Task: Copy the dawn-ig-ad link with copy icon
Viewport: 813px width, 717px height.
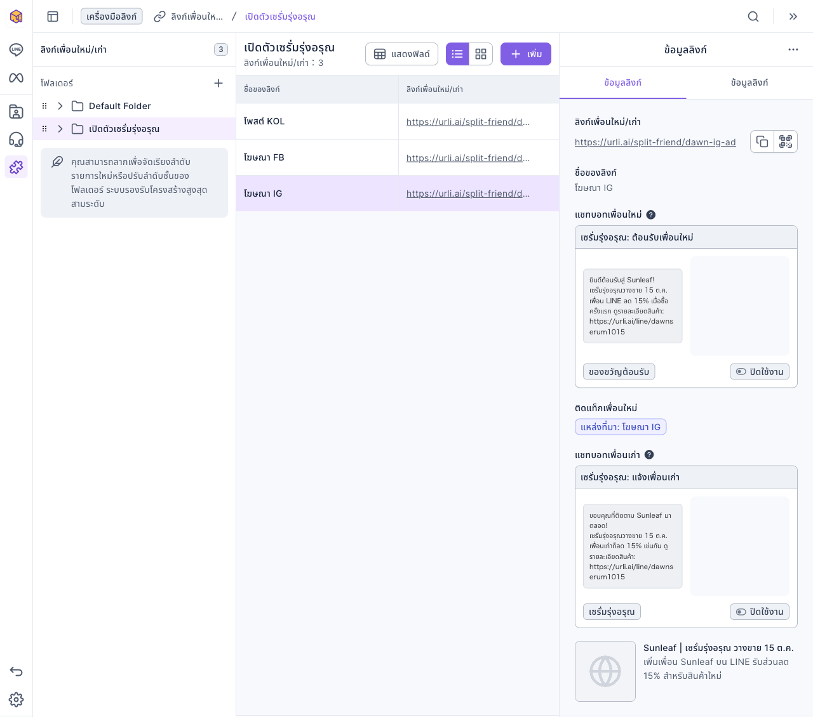Action: coord(762,141)
